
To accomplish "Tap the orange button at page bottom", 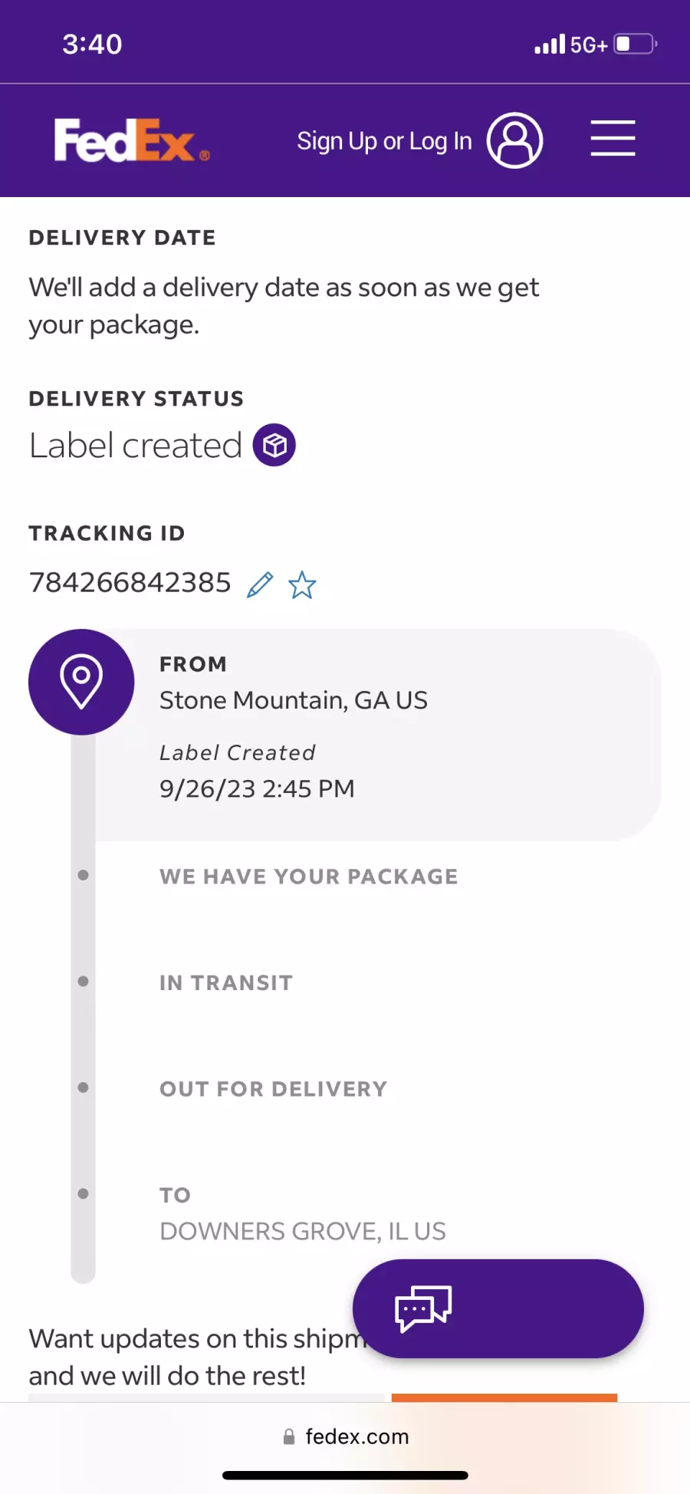I will click(504, 1397).
